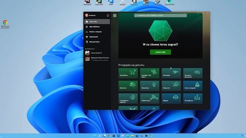
Task: Click the back arrow button
Action: click(115, 15)
